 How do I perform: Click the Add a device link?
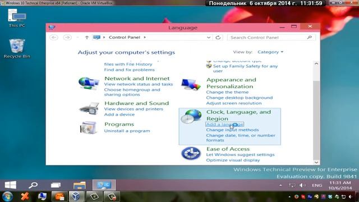point(119,114)
